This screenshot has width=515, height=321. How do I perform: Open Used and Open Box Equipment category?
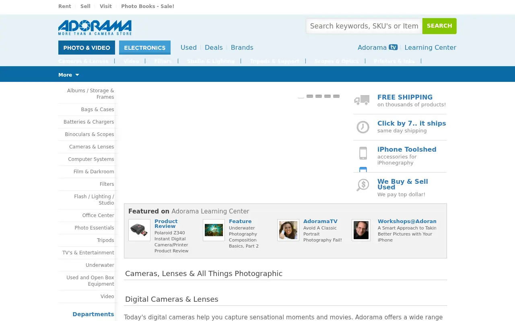[x=91, y=281]
